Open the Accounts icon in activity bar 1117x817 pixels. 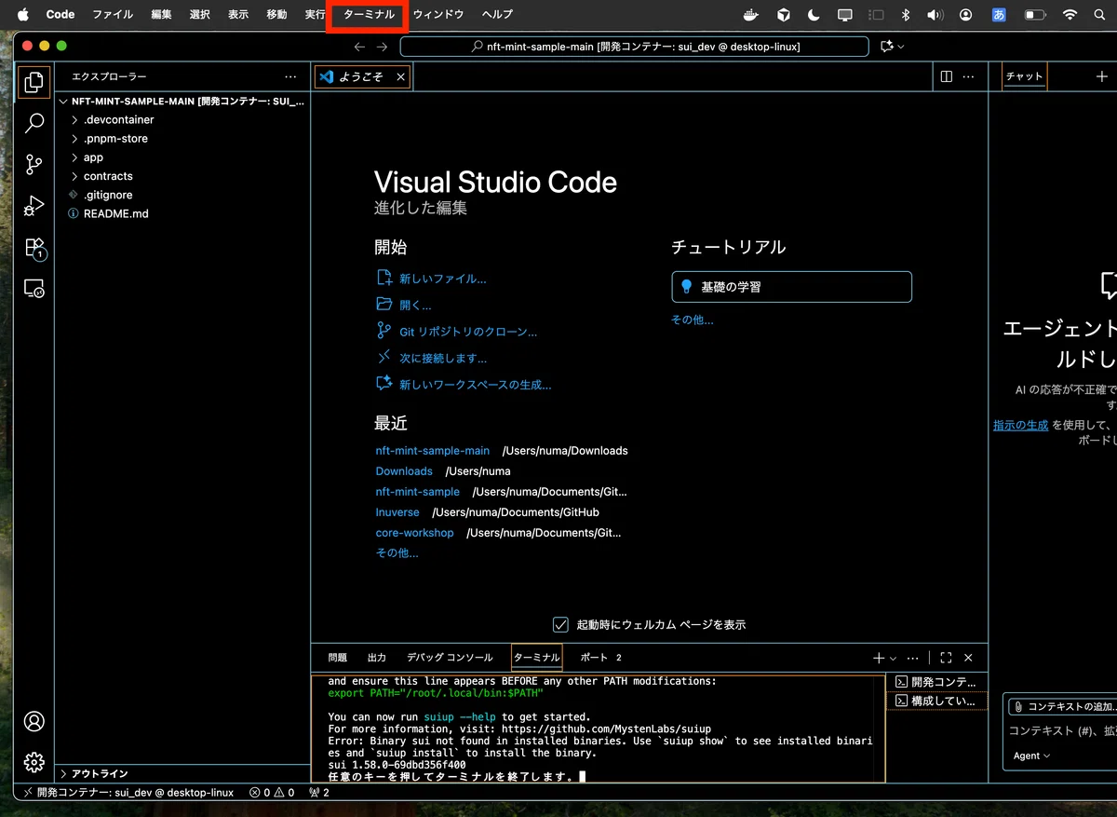pos(34,721)
